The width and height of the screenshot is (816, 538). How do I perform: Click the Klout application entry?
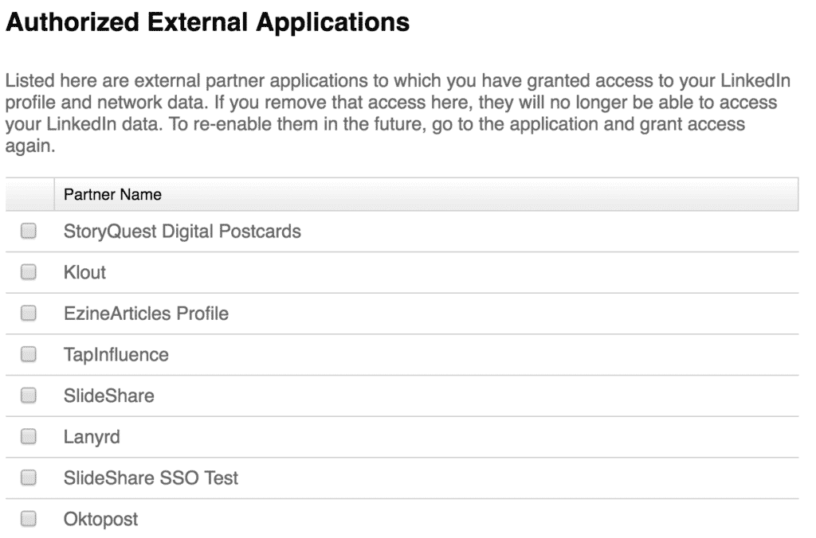[84, 272]
